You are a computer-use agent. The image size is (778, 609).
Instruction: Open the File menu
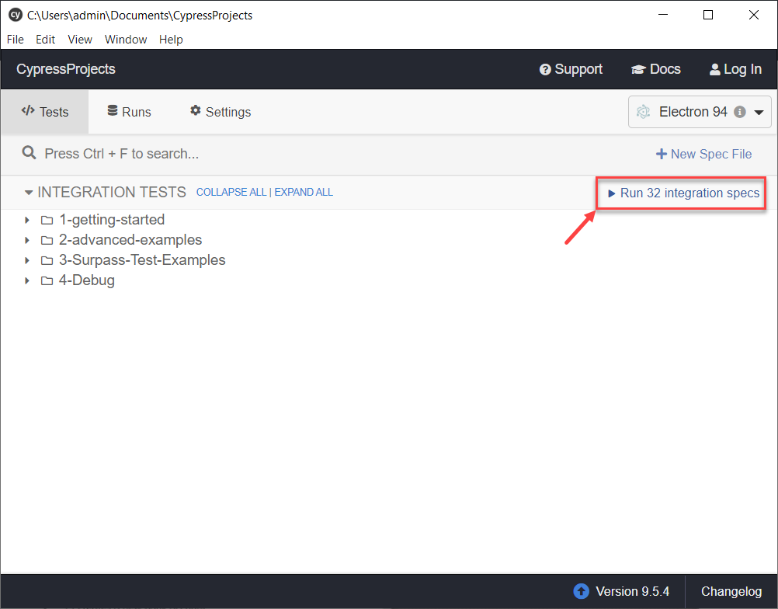pos(15,39)
